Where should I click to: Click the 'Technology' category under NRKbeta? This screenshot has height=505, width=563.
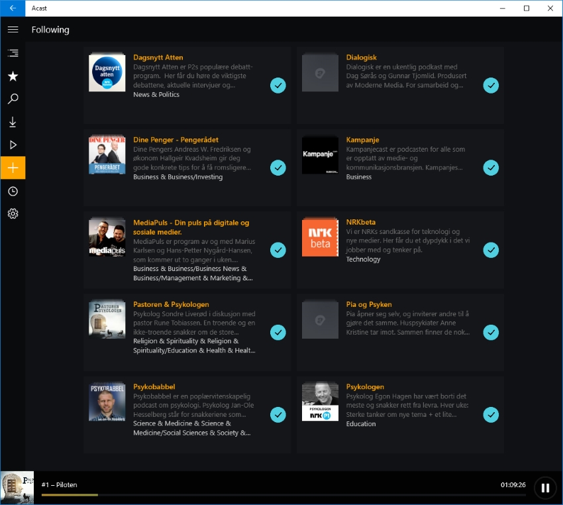click(x=363, y=259)
